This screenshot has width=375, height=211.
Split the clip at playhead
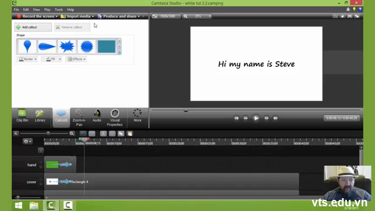112,133
